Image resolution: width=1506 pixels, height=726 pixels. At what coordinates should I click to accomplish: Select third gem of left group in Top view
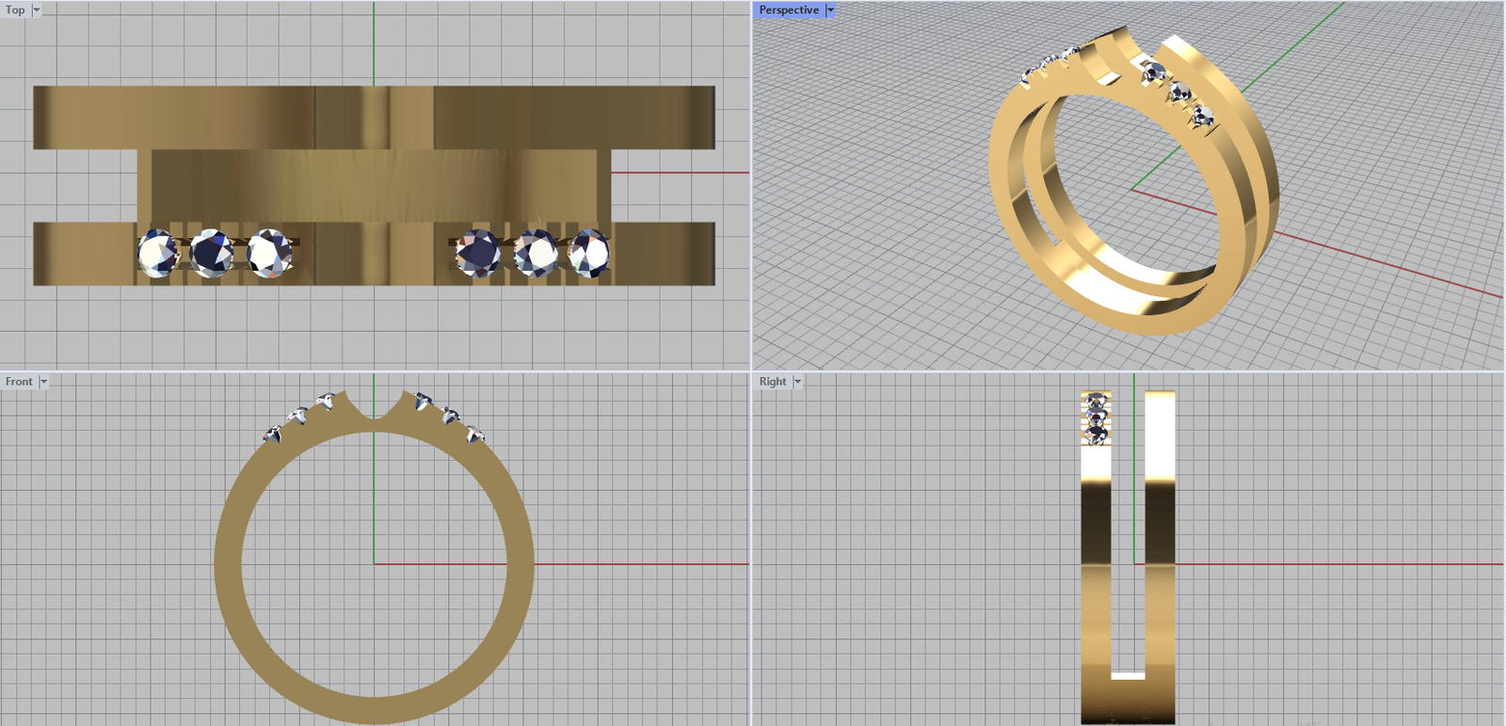[x=269, y=253]
